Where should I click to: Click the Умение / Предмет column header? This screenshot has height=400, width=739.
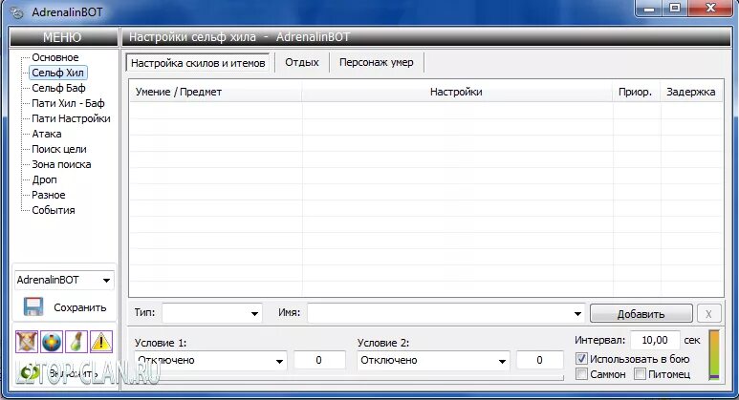pos(216,92)
